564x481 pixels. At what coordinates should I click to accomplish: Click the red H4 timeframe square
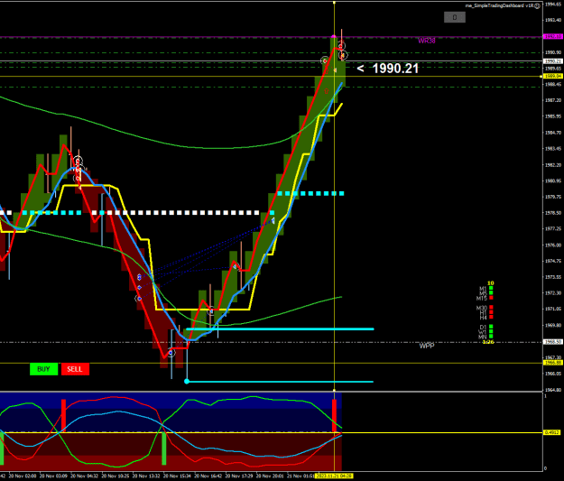coord(491,317)
